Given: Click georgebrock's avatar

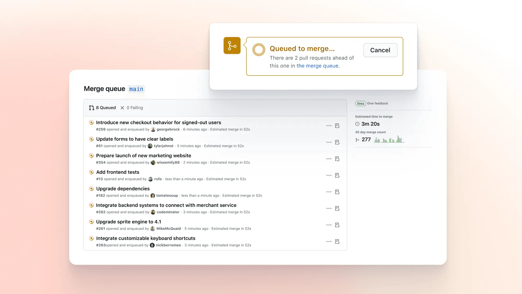Looking at the screenshot, I should point(153,129).
